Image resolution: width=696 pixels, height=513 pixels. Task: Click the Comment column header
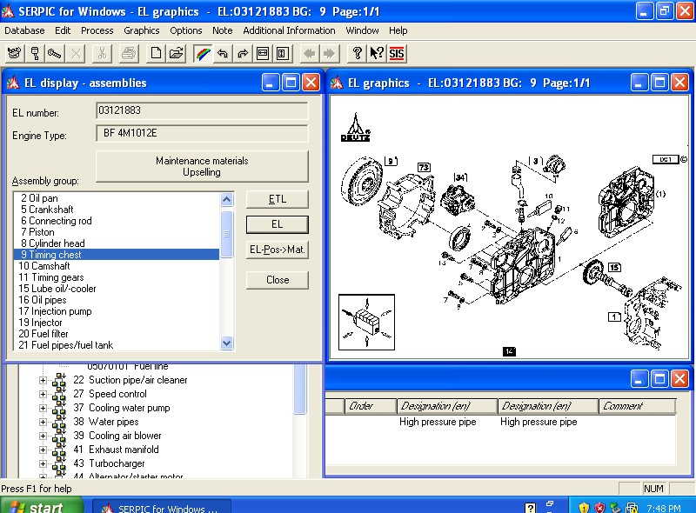pos(637,406)
